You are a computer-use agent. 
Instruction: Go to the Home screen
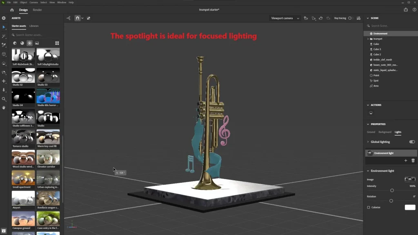coord(12,10)
